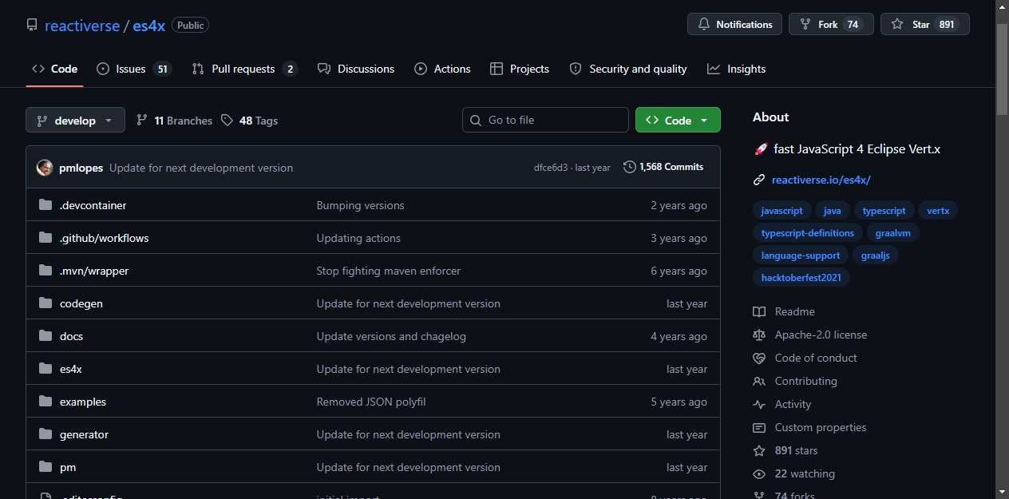Click the .mvn/wrapper folder icon
1009x499 pixels.
[x=46, y=271]
